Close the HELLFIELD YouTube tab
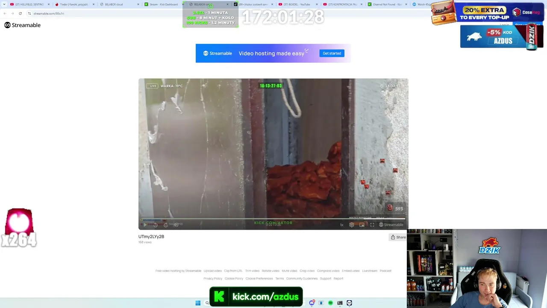 coord(49,4)
